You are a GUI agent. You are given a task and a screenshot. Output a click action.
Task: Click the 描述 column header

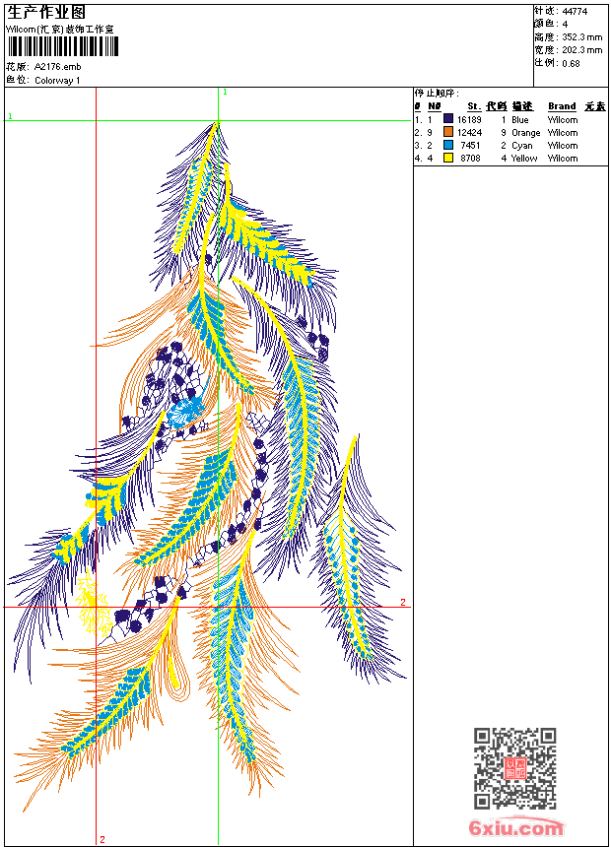pyautogui.click(x=521, y=106)
